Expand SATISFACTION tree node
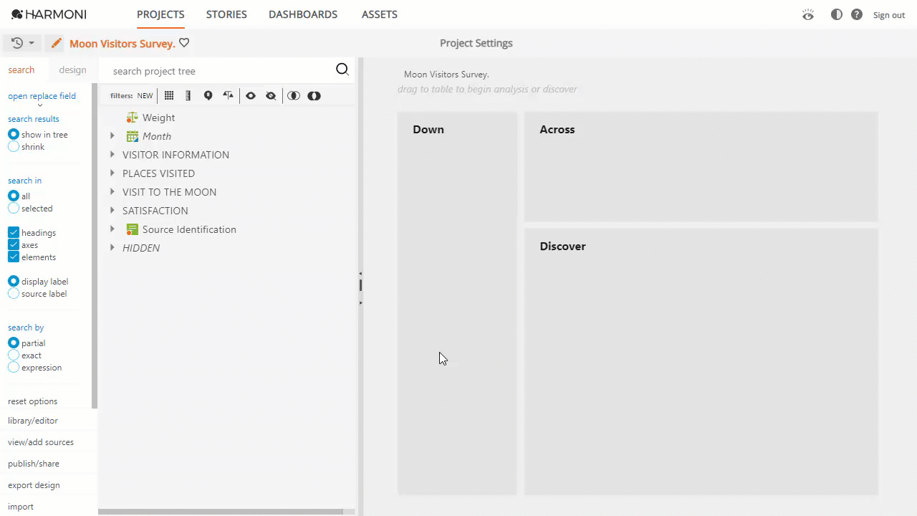Screen dimensions: 917x516 coord(112,211)
